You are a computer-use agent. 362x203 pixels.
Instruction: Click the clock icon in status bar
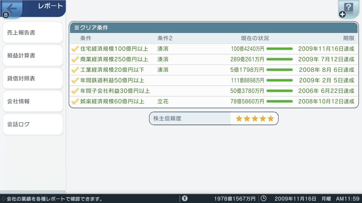263,198
